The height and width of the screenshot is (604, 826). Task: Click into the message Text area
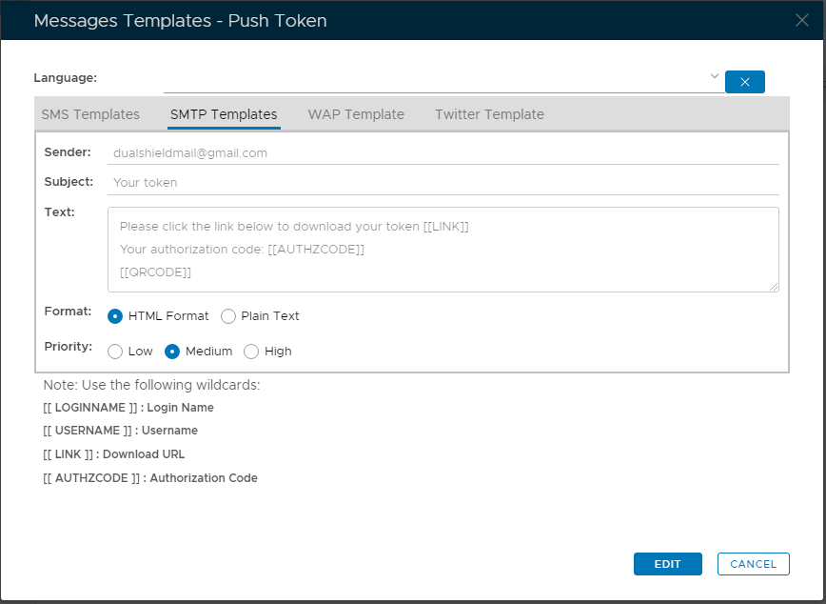pyautogui.click(x=442, y=250)
